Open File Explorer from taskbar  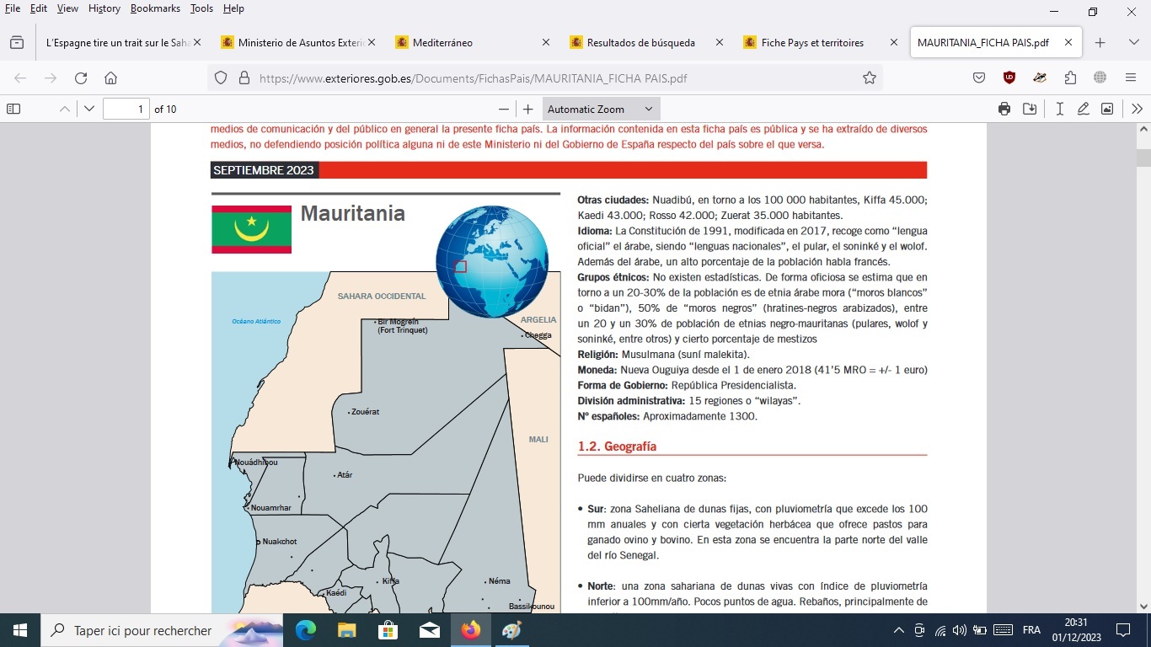[x=347, y=630]
